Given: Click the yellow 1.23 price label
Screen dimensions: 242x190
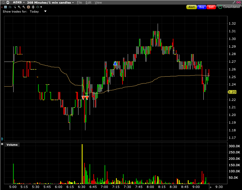Looking at the screenshot, I should 232,92.
